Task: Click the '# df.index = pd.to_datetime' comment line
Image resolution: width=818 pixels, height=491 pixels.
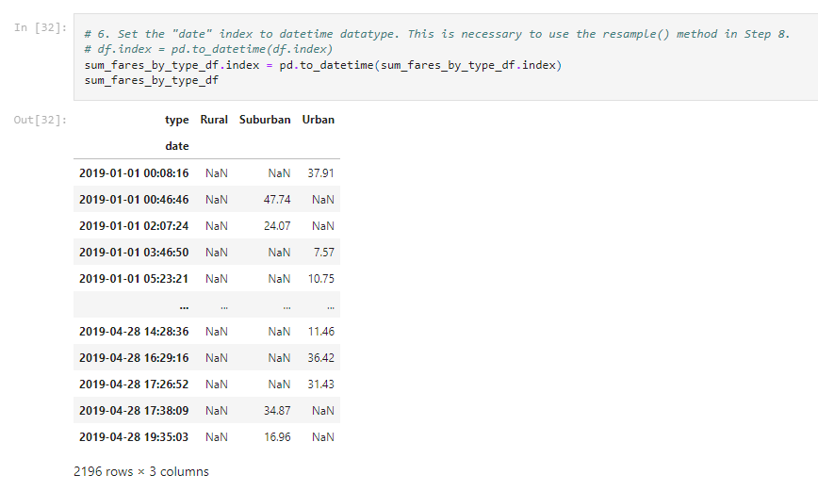Action: pyautogui.click(x=208, y=49)
